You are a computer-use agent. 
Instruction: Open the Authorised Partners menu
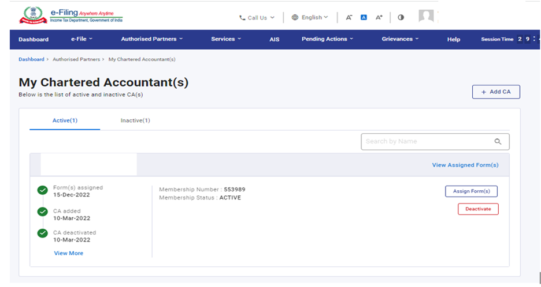[151, 39]
